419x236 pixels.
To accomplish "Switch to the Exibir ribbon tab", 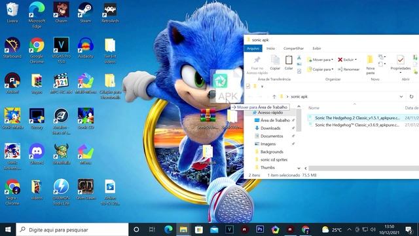I will pos(317,49).
